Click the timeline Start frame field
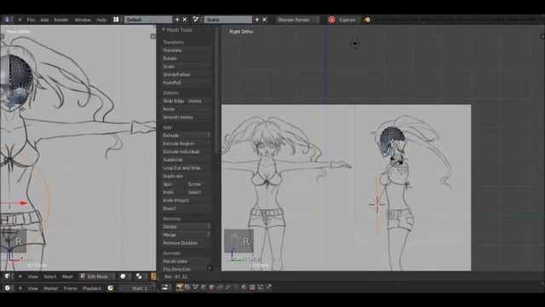 coord(138,288)
